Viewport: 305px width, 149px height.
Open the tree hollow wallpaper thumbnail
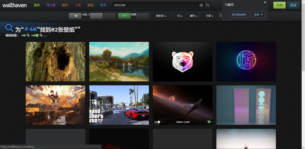(55, 62)
